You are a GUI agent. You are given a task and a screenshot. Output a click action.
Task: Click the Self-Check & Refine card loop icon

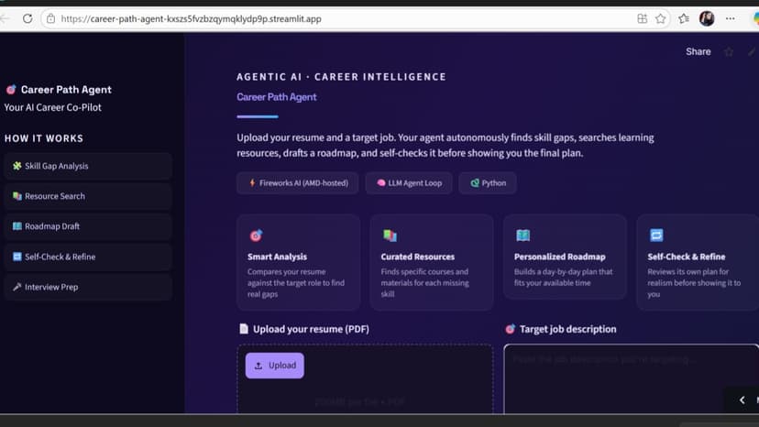click(x=656, y=235)
